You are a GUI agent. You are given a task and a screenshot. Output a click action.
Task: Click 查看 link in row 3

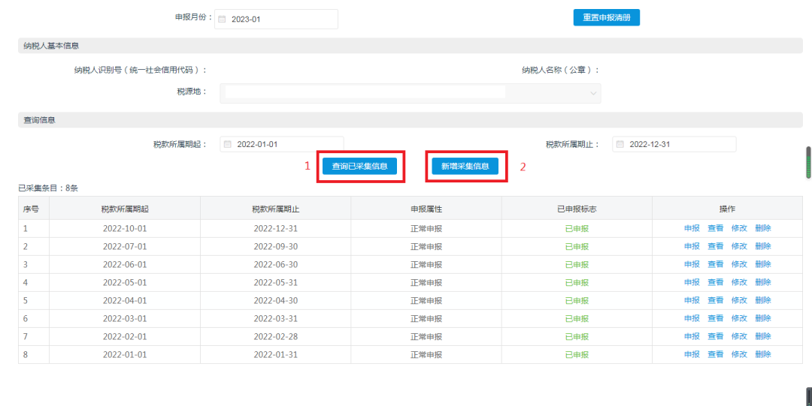pos(715,264)
